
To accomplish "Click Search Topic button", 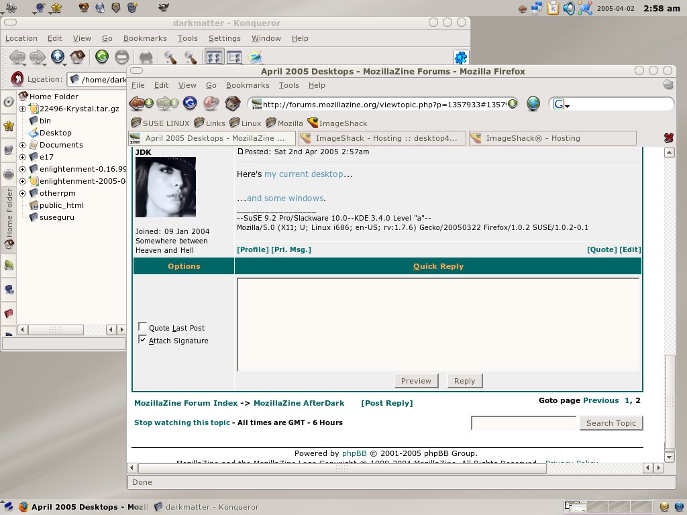I will coord(611,423).
